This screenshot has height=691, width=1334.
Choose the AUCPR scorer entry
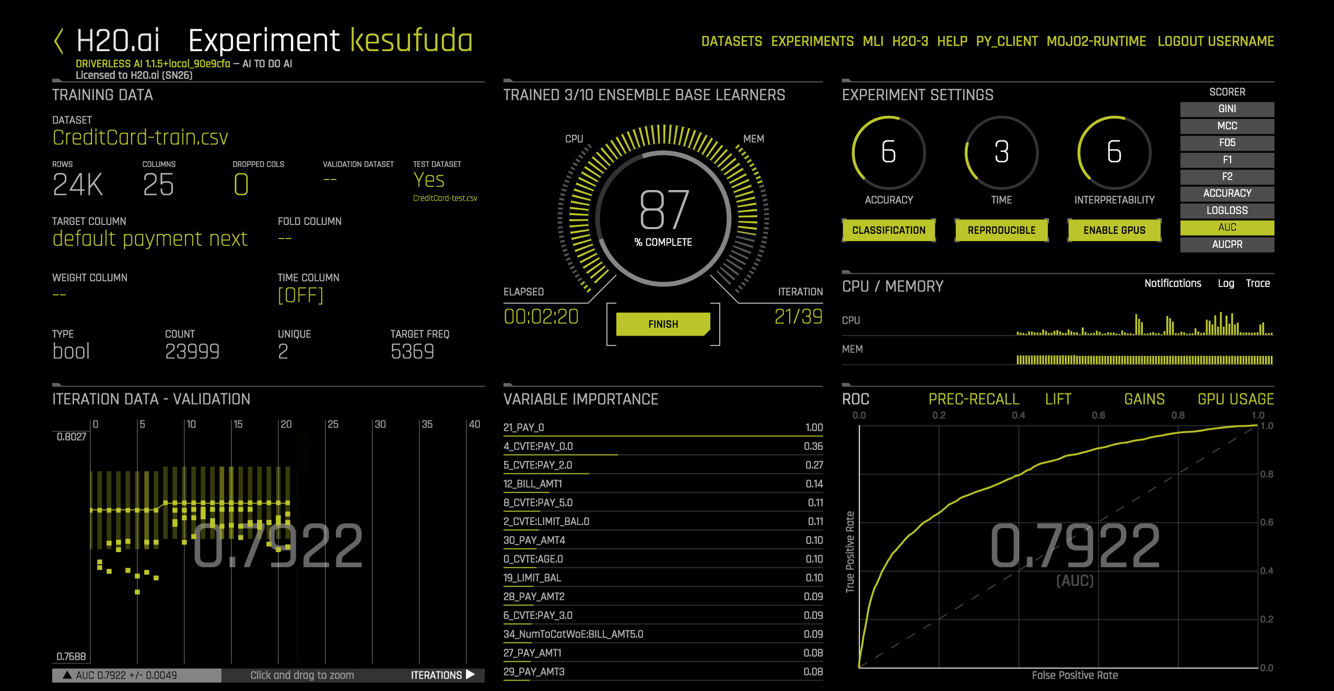click(1227, 244)
